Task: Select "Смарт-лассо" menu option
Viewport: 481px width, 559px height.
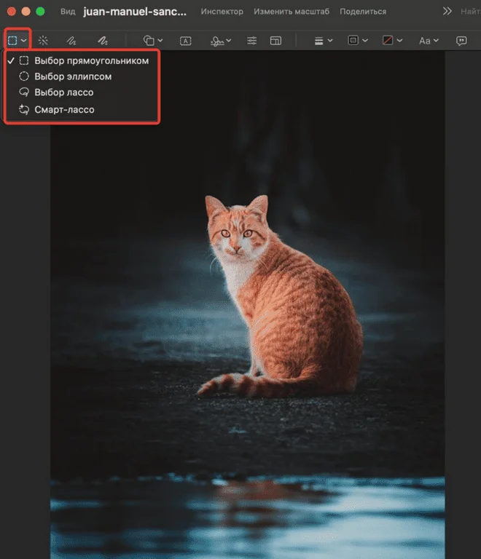Action: 64,110
